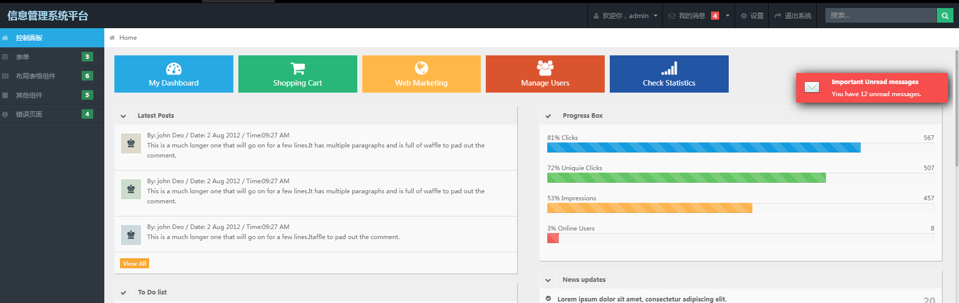959x303 pixels.
Task: Open the Manage Users tile
Action: point(545,74)
